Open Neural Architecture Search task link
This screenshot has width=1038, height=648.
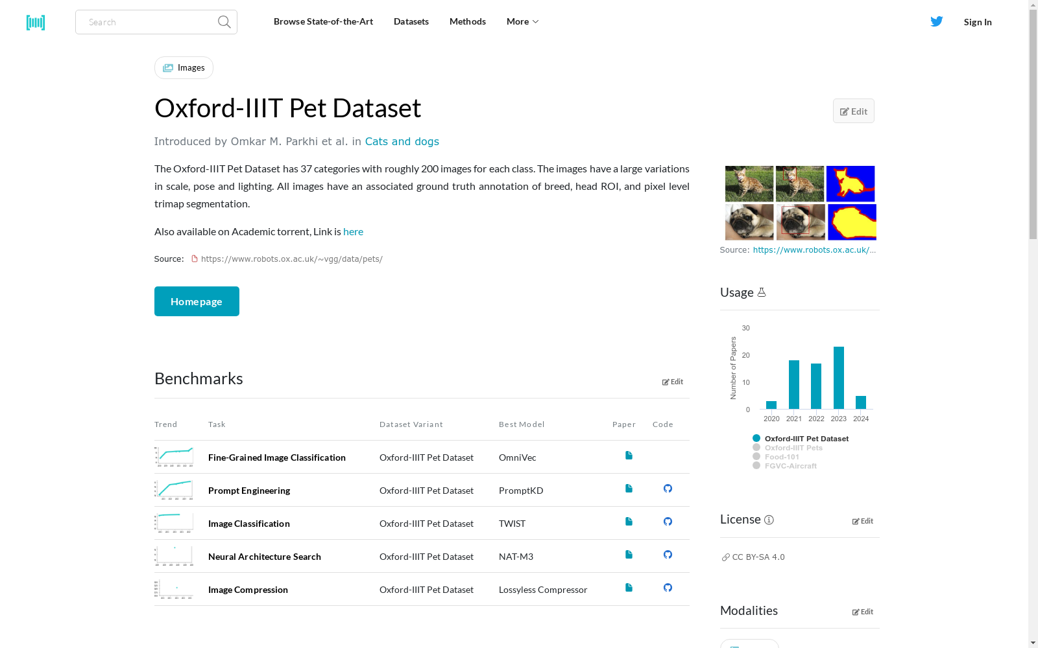pos(265,557)
